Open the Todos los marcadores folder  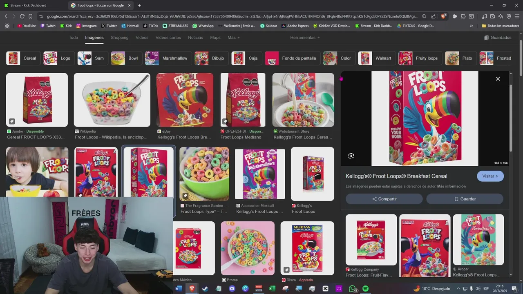[500, 26]
